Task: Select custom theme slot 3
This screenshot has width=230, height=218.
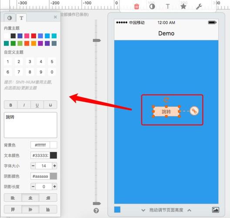Action: [x=30, y=61]
